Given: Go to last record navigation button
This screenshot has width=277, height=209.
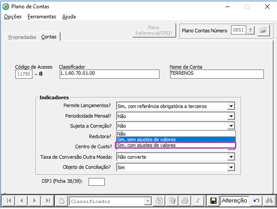Looking at the screenshot, I should pos(48,201).
